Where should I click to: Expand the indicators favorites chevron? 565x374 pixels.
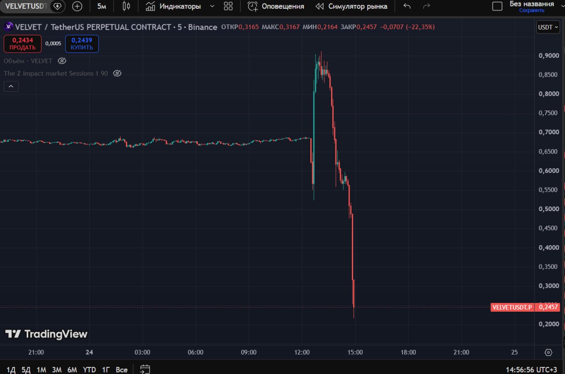coord(212,6)
